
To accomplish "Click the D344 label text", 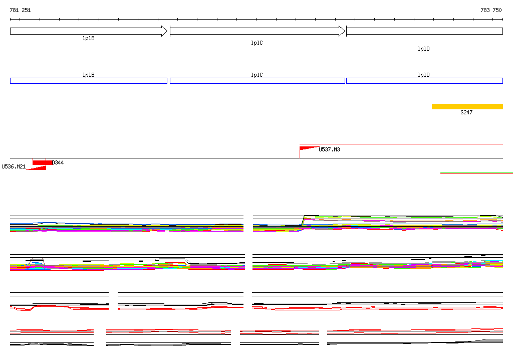I will pos(58,162).
